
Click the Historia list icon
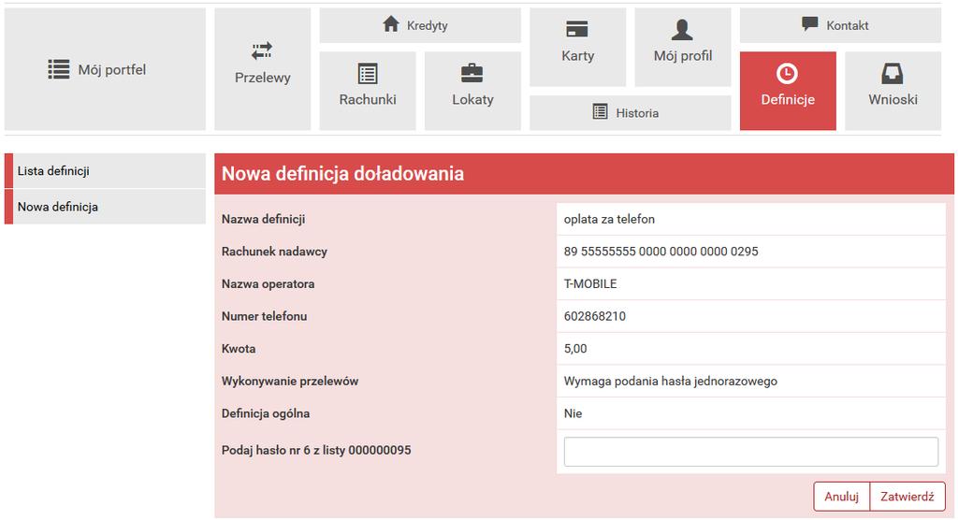tap(601, 112)
